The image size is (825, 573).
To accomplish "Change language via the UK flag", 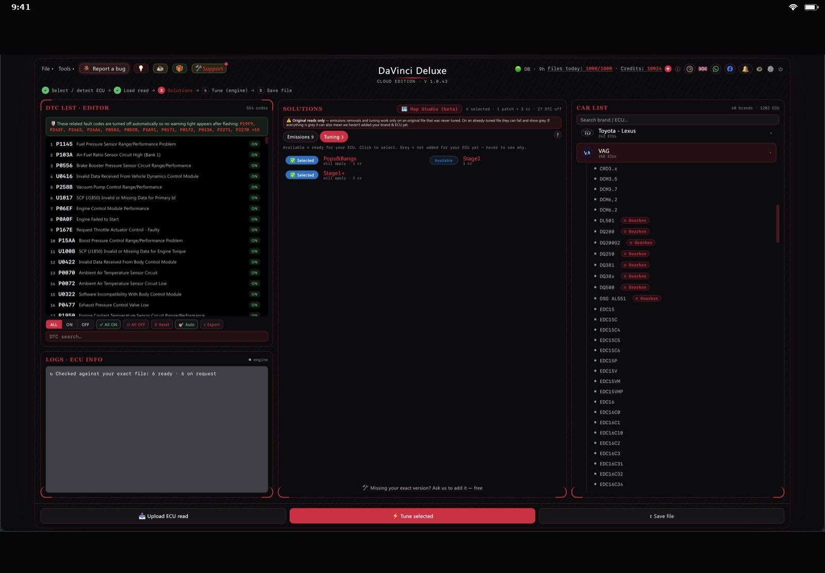I will [703, 69].
